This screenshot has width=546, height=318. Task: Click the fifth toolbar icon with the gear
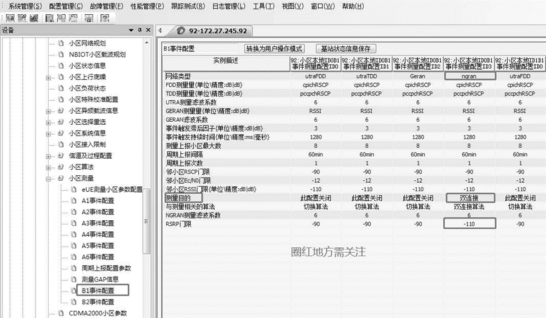coord(62,18)
